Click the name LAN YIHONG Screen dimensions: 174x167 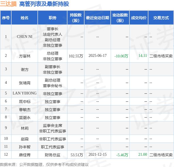click(25, 93)
